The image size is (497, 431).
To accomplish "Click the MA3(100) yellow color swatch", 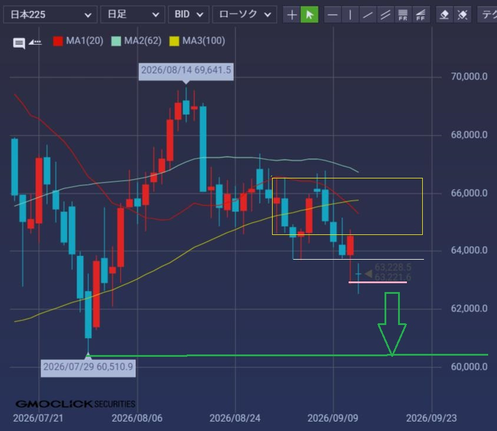I will click(x=174, y=41).
